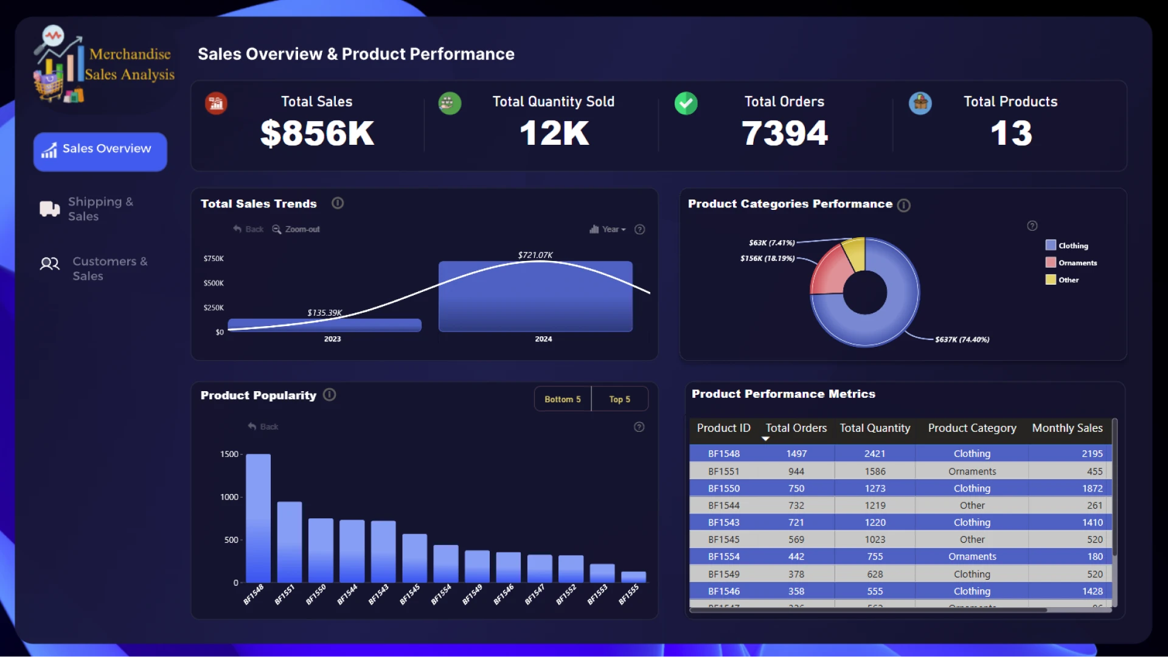Screen dimensions: 1168x657
Task: Click the Total Orders checkmark icon
Action: 686,103
